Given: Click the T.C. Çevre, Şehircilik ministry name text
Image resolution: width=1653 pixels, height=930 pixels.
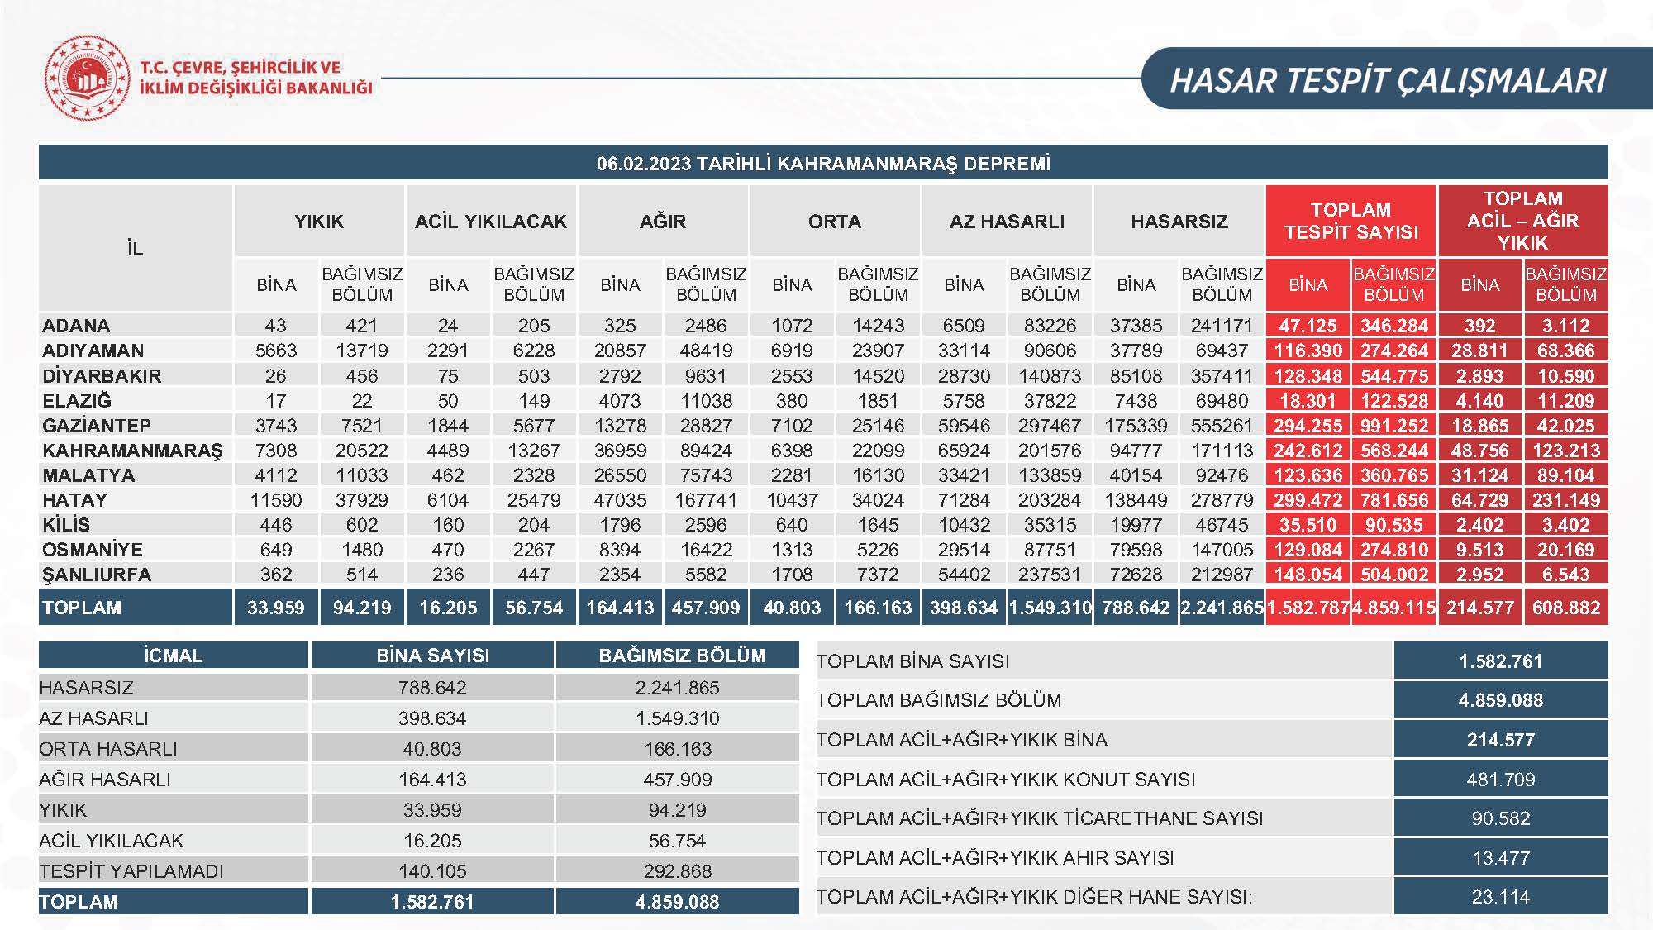Looking at the screenshot, I should coord(256,78).
